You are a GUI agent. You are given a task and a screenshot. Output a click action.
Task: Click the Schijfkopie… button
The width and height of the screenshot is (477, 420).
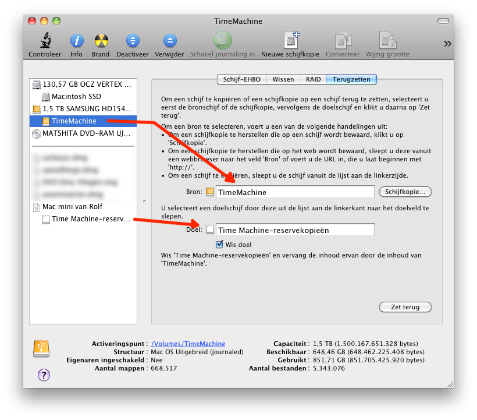[x=405, y=192]
